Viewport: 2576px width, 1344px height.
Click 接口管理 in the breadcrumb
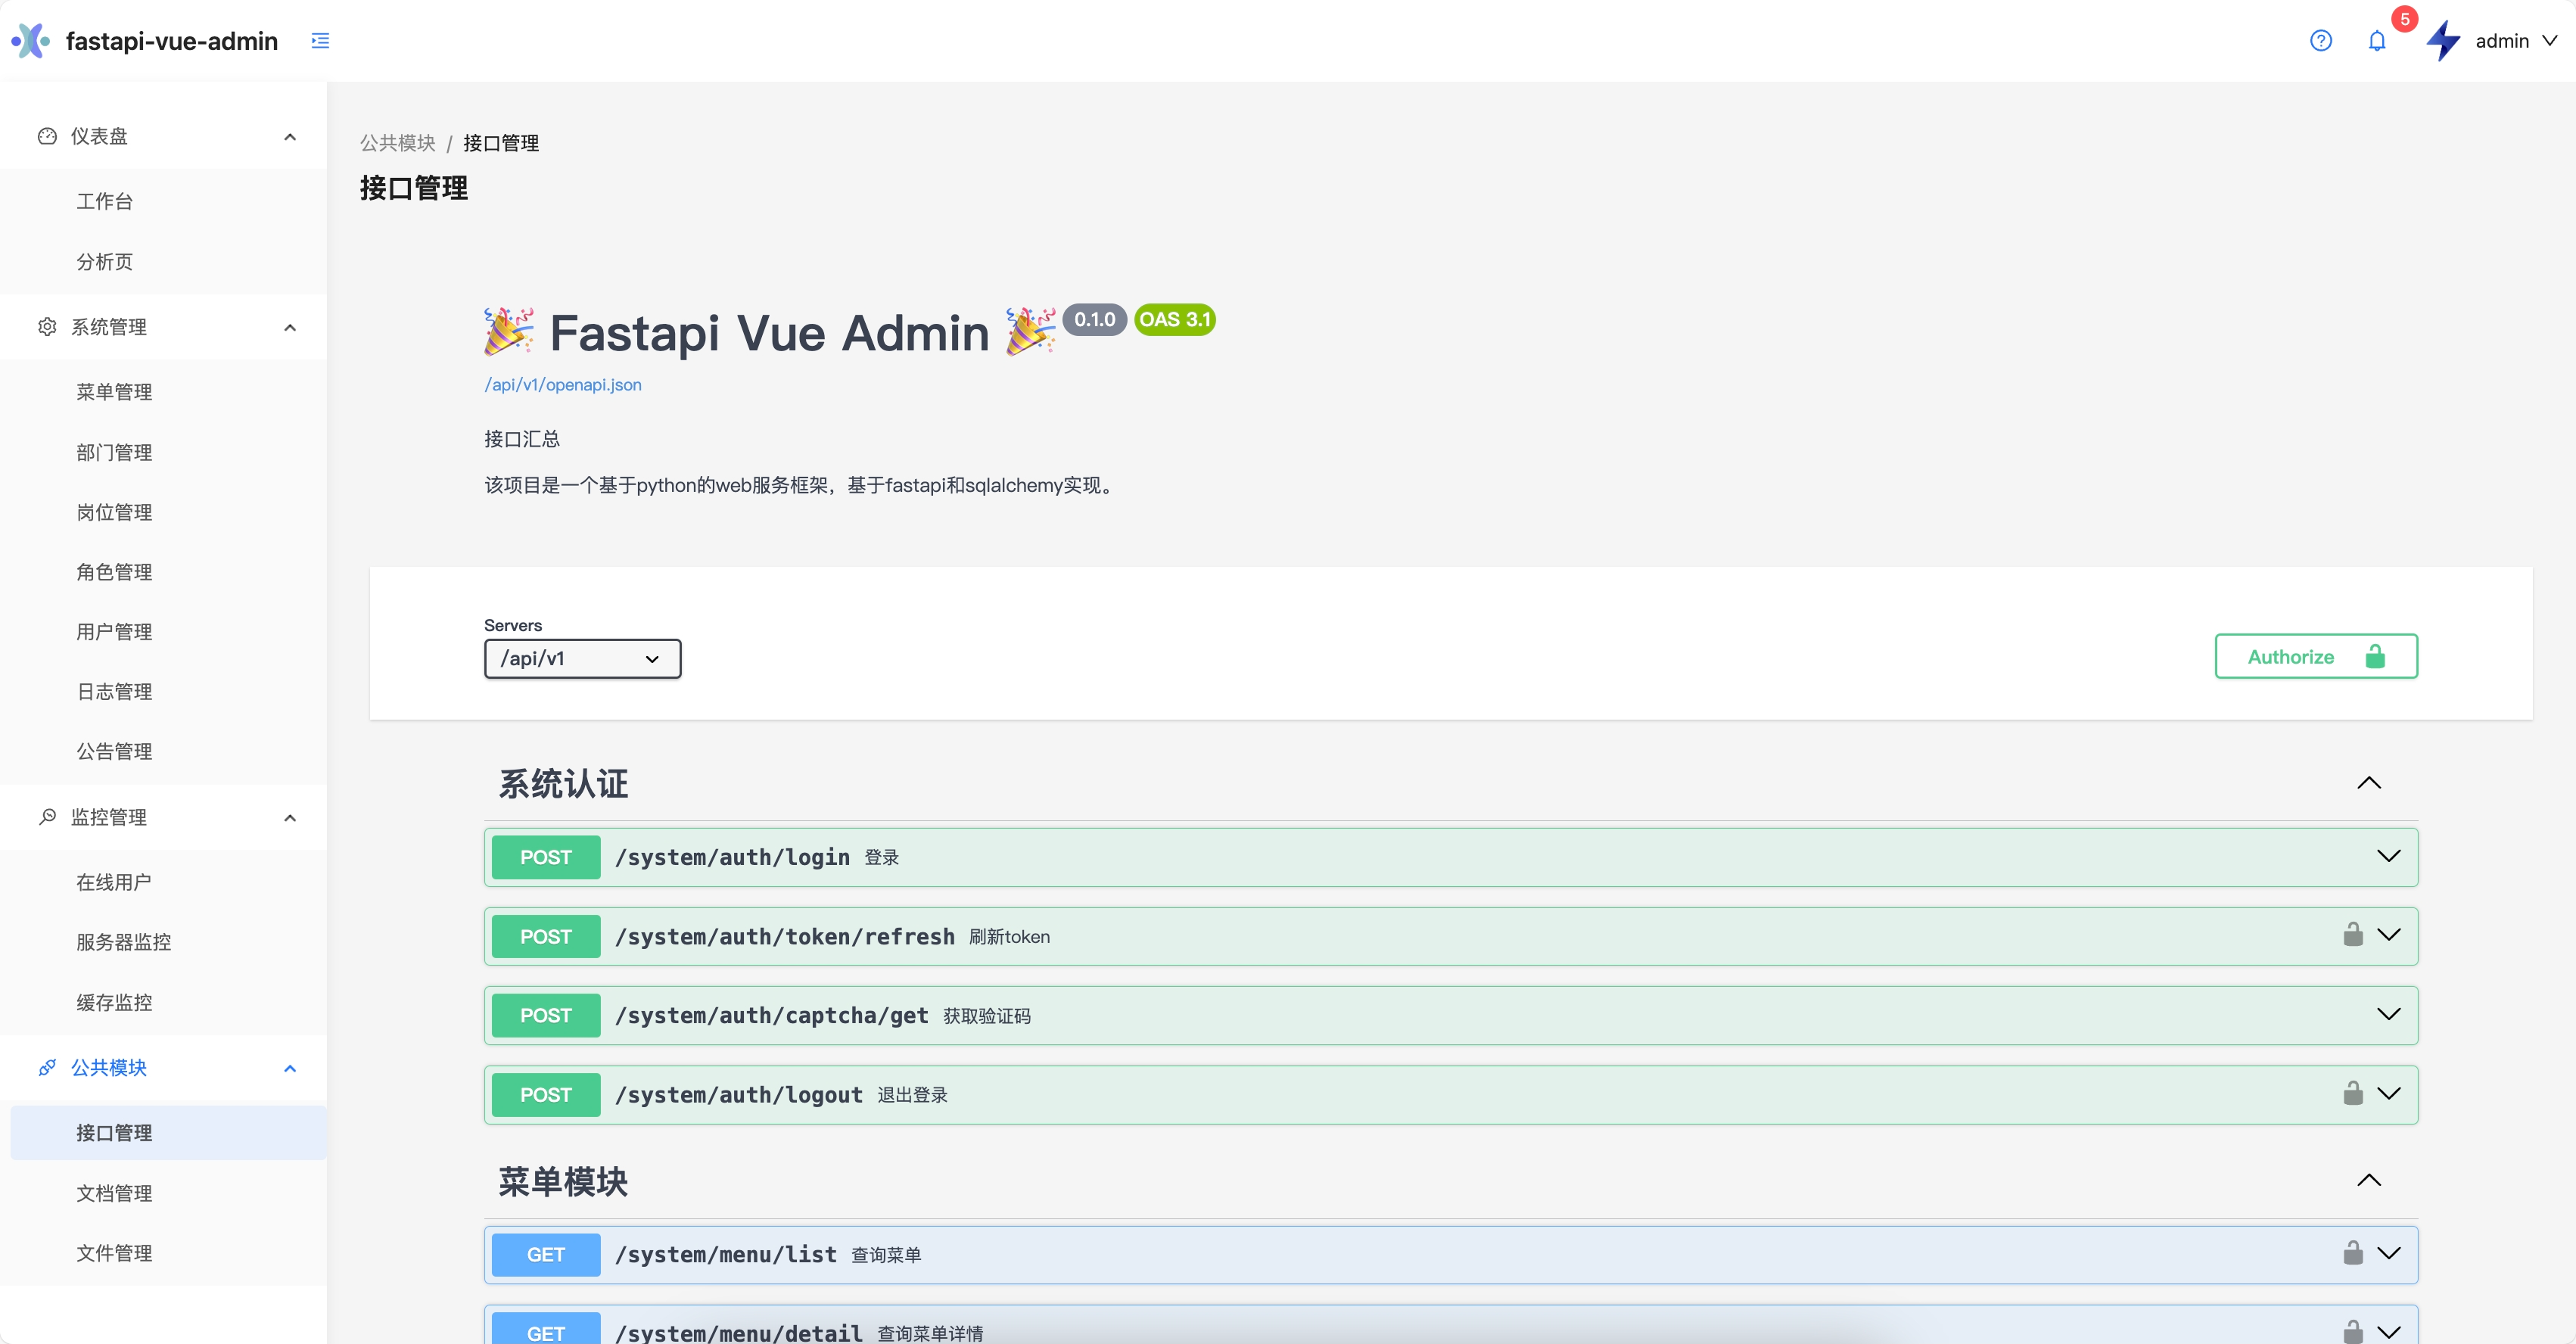pos(501,143)
